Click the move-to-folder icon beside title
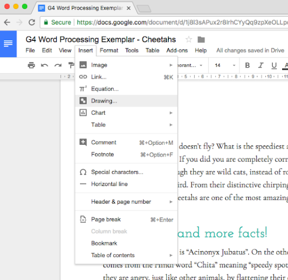The image size is (288, 280). (201, 40)
